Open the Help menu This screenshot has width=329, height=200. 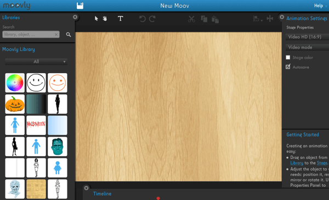pyautogui.click(x=318, y=5)
